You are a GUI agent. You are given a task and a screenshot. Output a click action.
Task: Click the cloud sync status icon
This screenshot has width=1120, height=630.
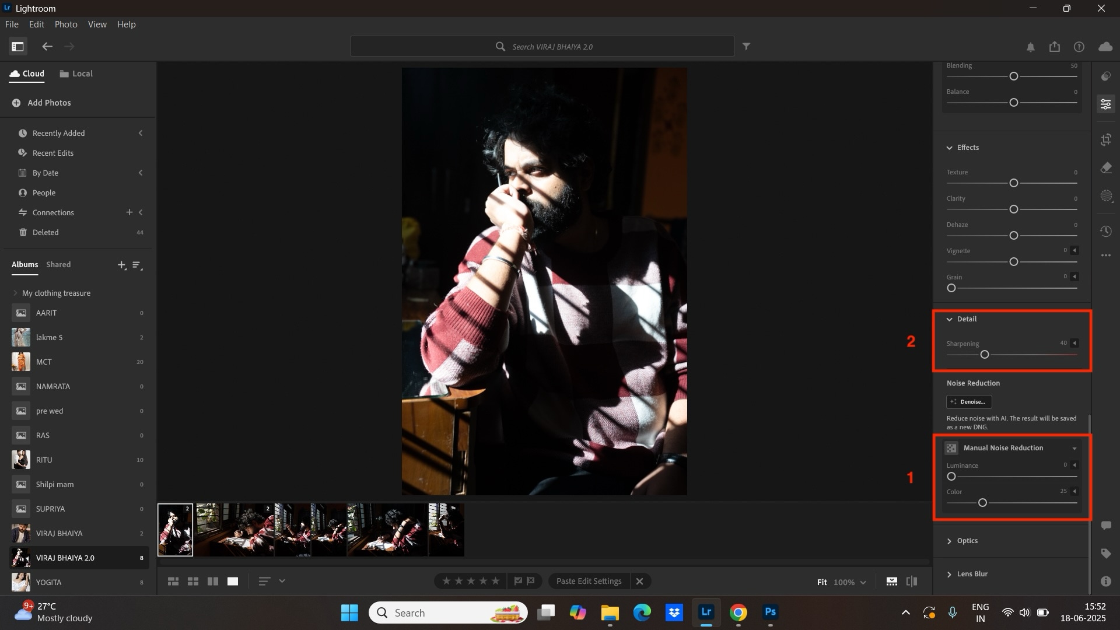click(x=1105, y=47)
